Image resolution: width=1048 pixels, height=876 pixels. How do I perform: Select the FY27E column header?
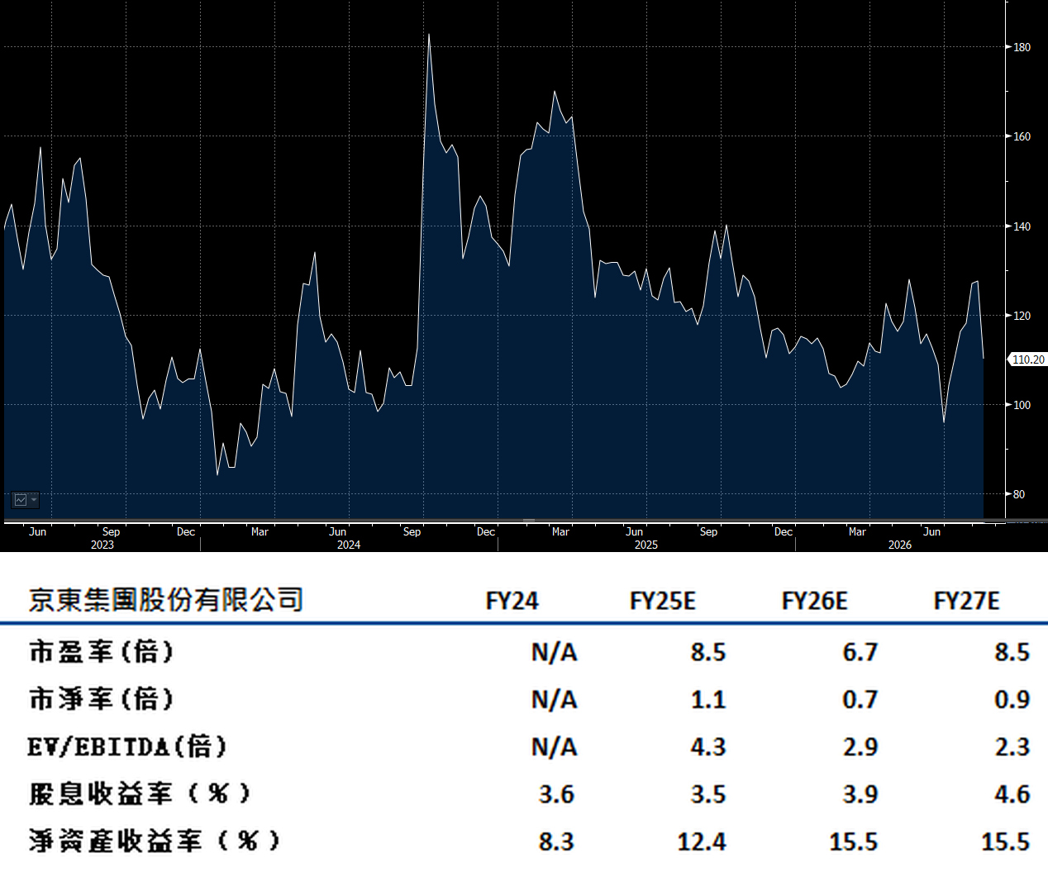[x=967, y=601]
